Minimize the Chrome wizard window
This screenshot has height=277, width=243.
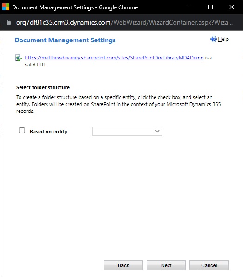coord(189,7)
